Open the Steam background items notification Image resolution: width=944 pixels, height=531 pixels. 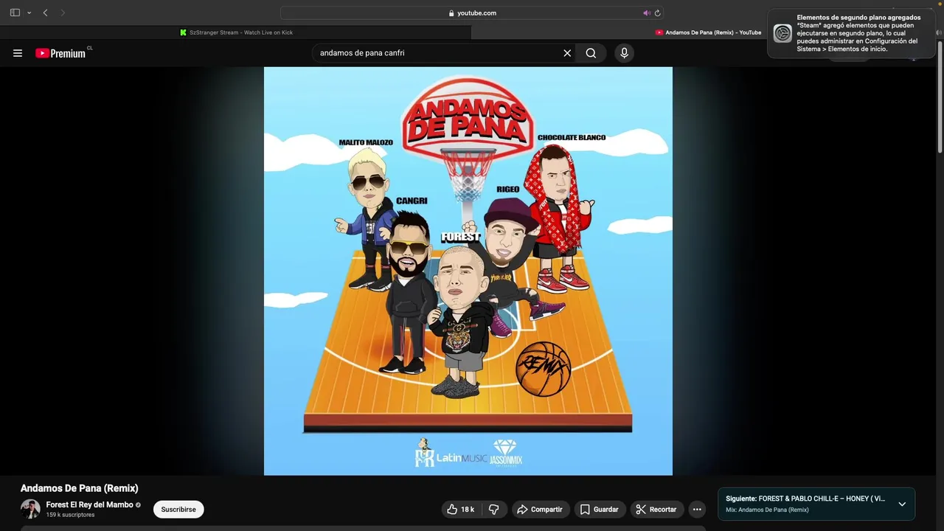851,33
